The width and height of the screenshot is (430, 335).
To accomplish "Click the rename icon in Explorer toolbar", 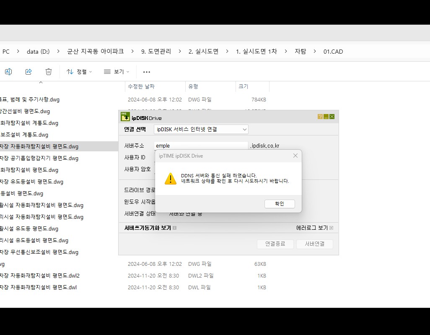I will [8, 72].
